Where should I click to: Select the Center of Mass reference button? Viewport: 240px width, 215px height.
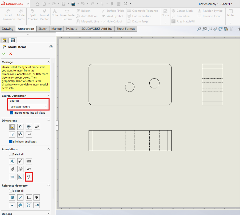click(x=37, y=197)
